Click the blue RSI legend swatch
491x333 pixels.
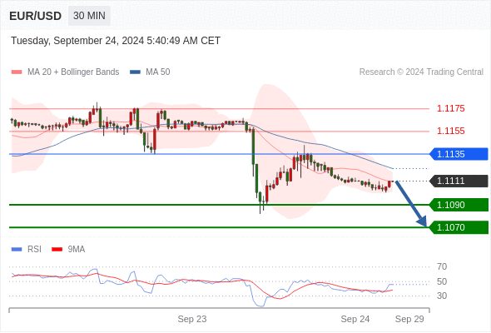(x=17, y=250)
